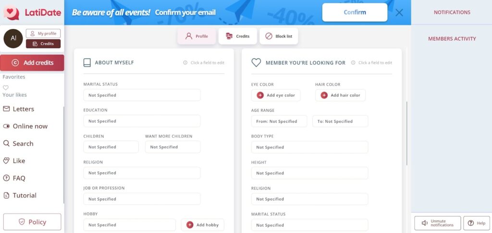Viewport: 492px width, 233px height.
Task: Switch to the Block list tab
Action: 279,36
